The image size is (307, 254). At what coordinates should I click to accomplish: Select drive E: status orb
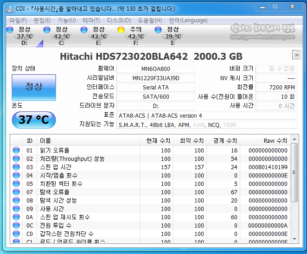pos(84,30)
